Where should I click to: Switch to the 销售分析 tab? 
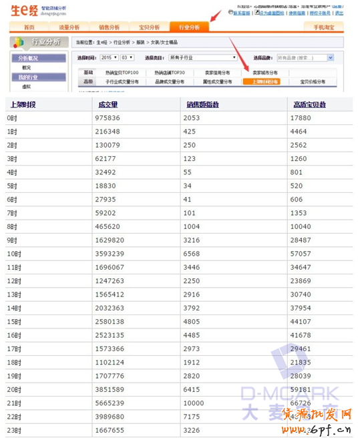pos(110,27)
